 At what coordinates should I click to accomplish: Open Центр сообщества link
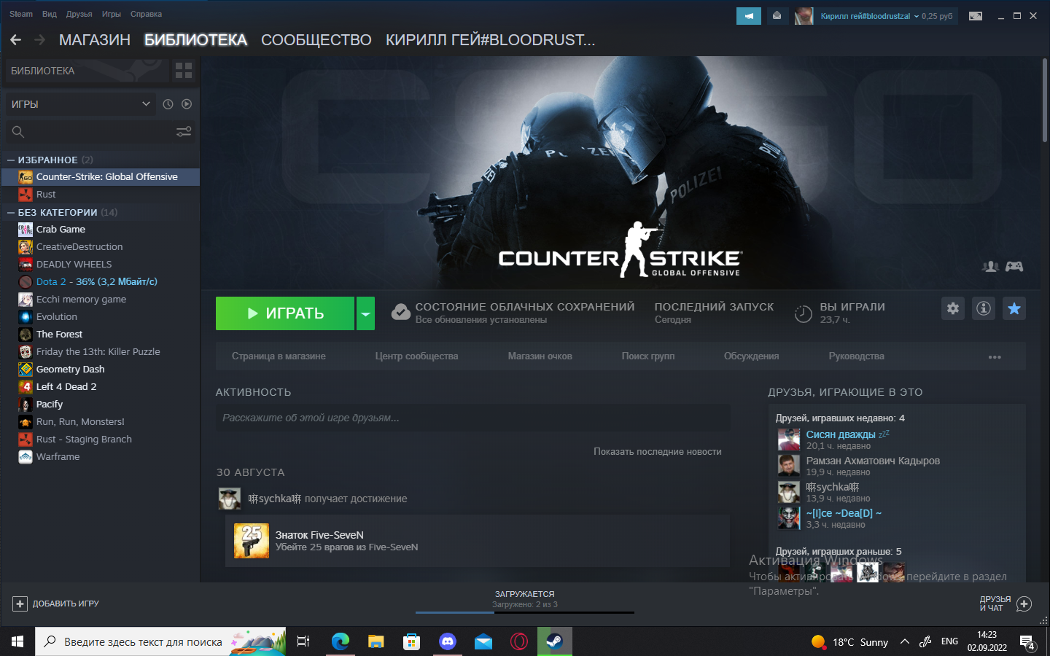416,356
